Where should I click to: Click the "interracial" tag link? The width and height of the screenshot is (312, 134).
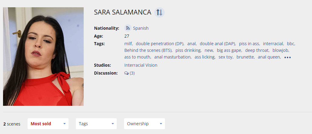(x=273, y=44)
